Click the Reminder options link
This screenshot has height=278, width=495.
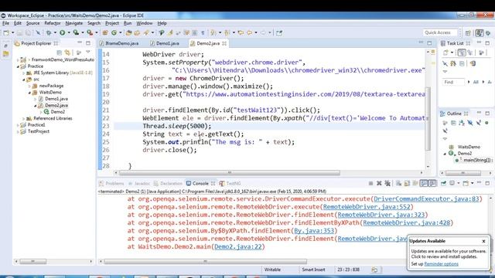[x=441, y=264]
